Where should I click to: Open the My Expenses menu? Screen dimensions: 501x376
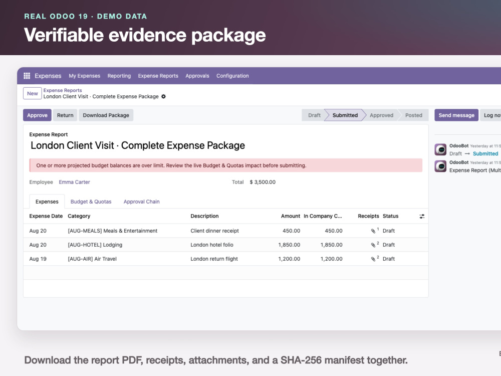tap(84, 76)
